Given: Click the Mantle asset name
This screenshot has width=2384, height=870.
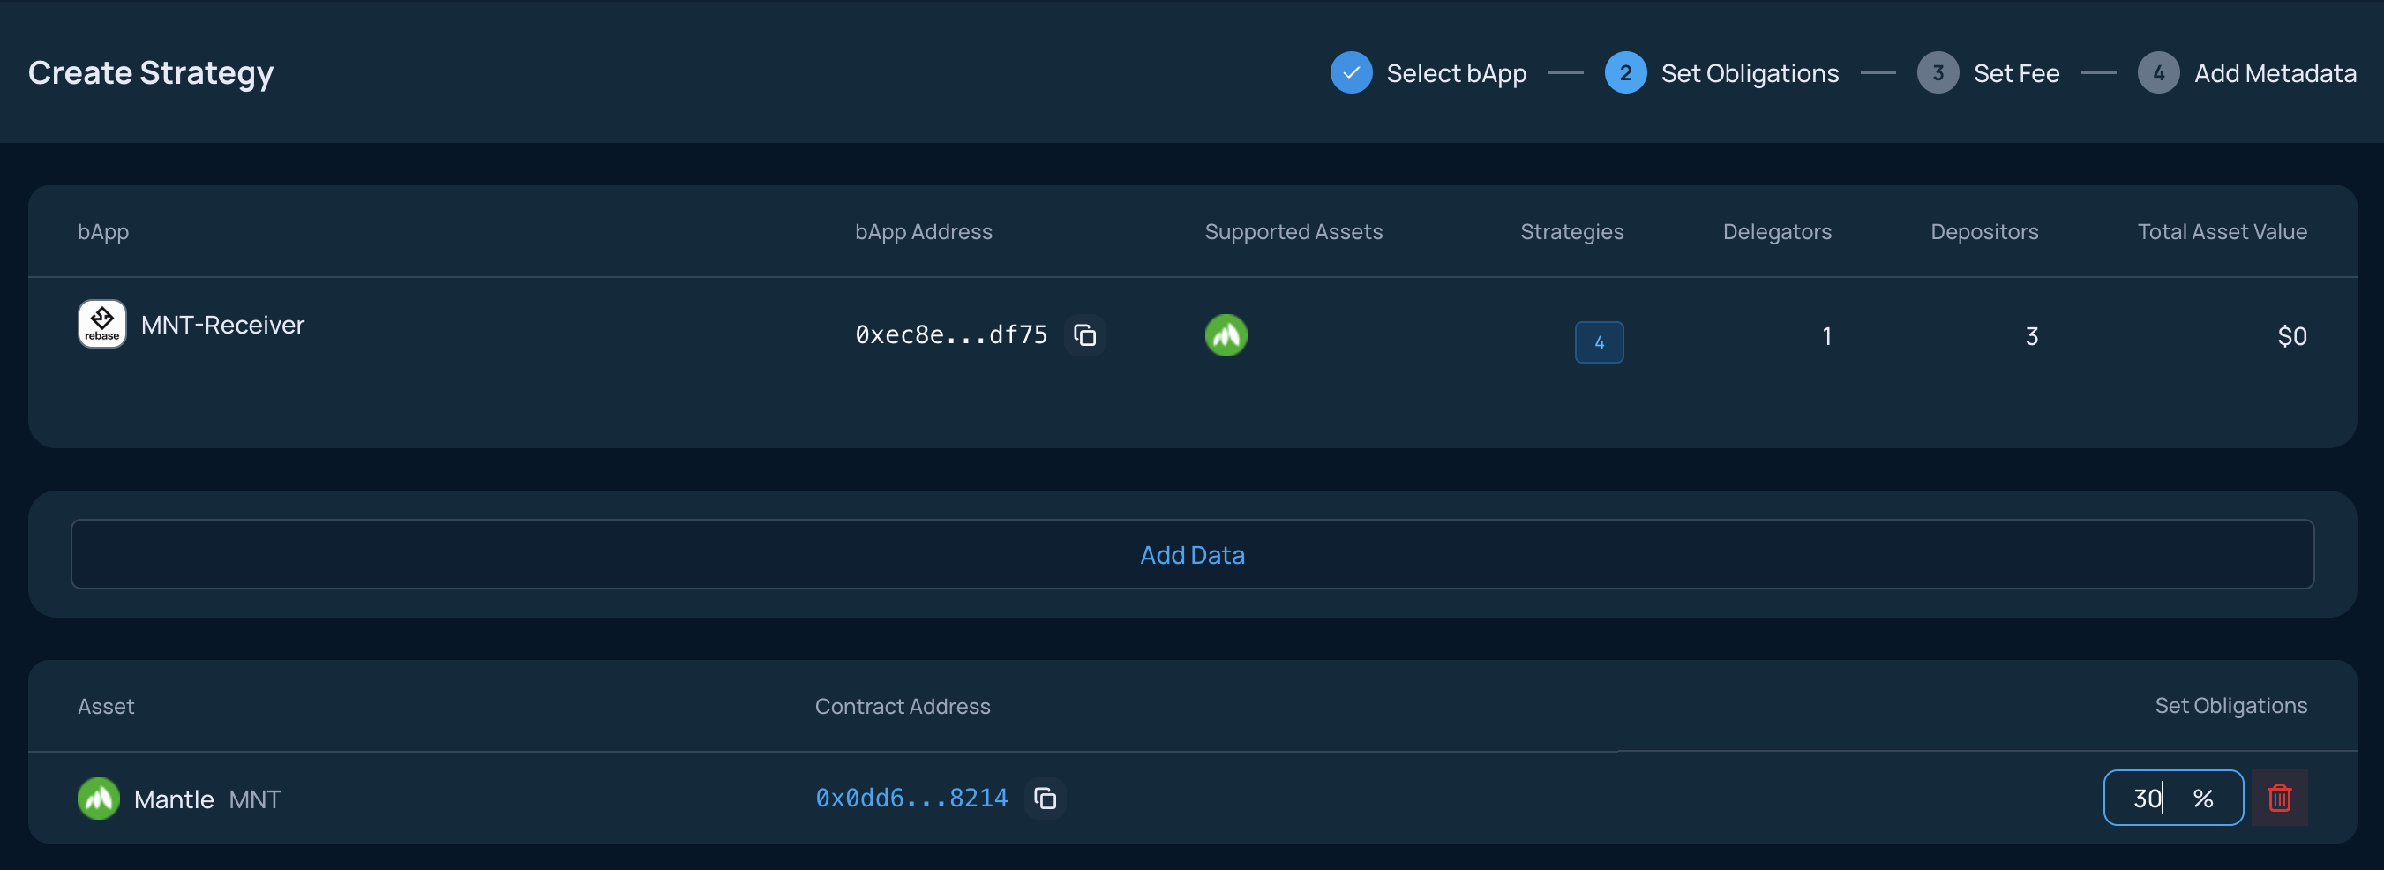Looking at the screenshot, I should click(173, 799).
